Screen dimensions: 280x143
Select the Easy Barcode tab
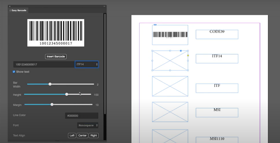tap(18, 11)
